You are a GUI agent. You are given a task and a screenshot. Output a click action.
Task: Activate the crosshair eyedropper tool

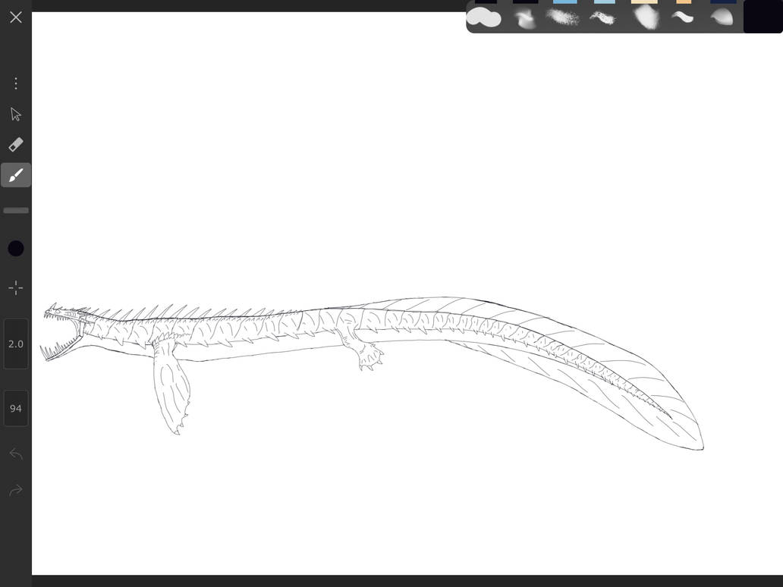16,288
